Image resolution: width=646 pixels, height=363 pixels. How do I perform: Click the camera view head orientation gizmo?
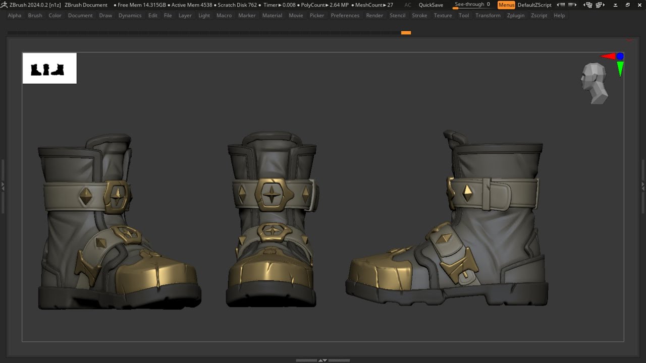pos(594,83)
